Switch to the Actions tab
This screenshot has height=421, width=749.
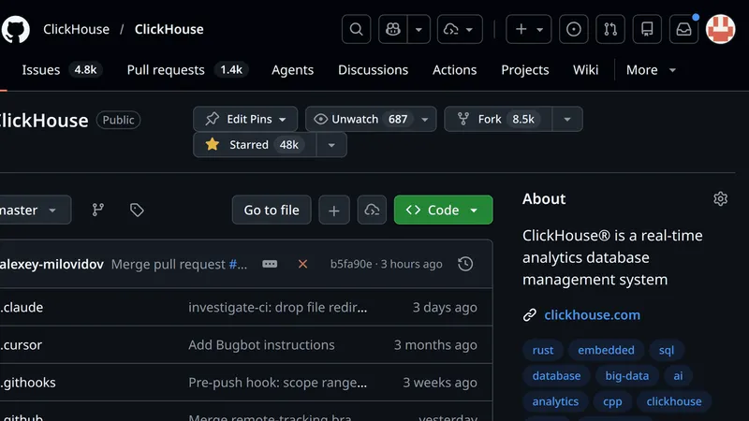[454, 70]
